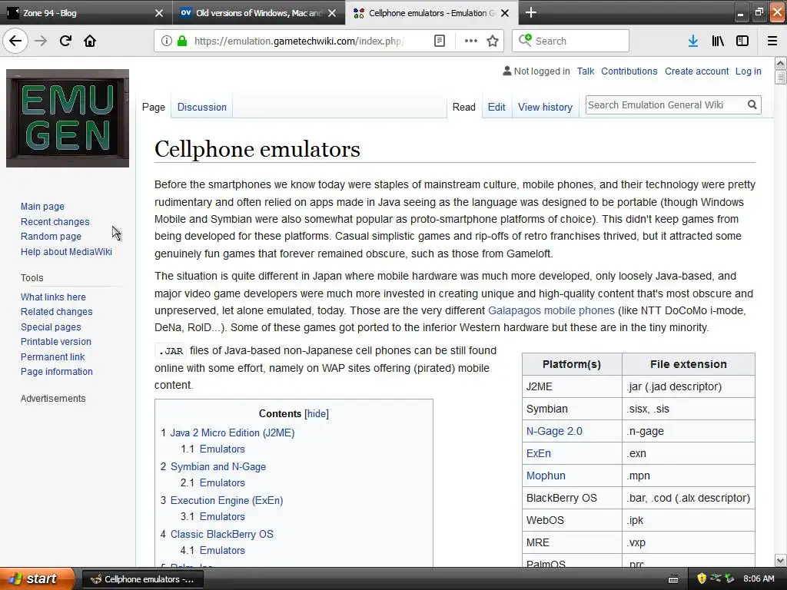Jump to Symbian and N-Gage section
The image size is (787, 590).
coord(218,466)
